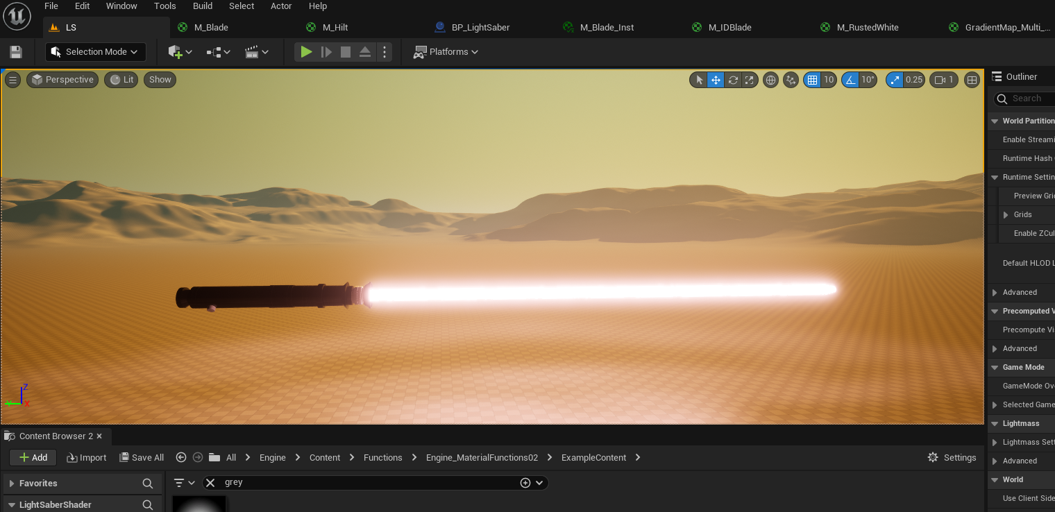1055x512 pixels.
Task: Stop the play session
Action: (x=346, y=52)
